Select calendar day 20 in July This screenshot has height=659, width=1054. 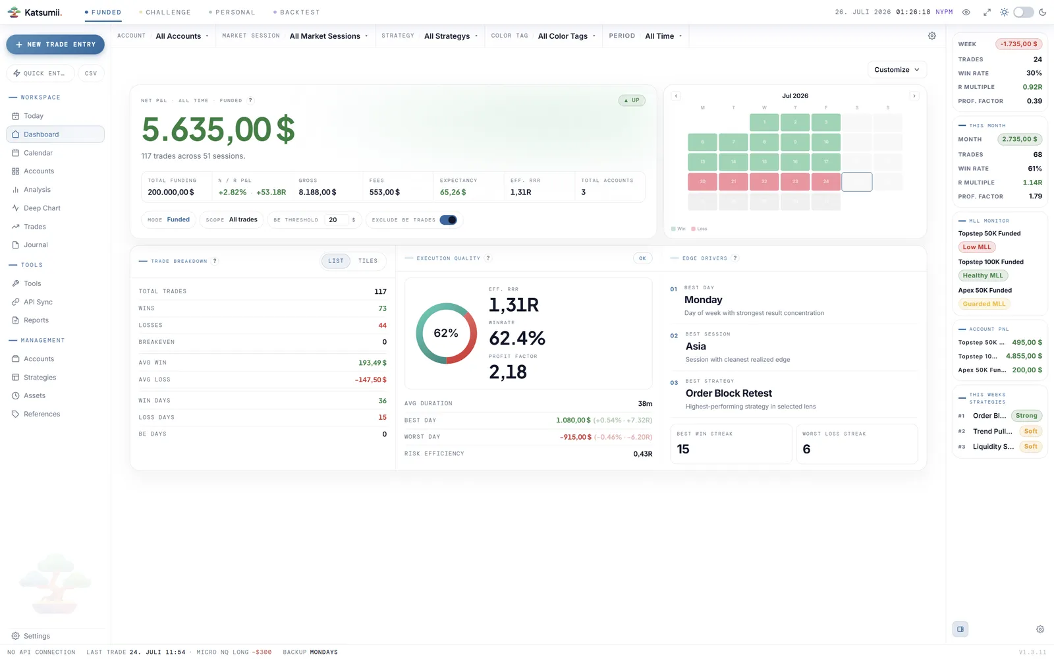703,181
